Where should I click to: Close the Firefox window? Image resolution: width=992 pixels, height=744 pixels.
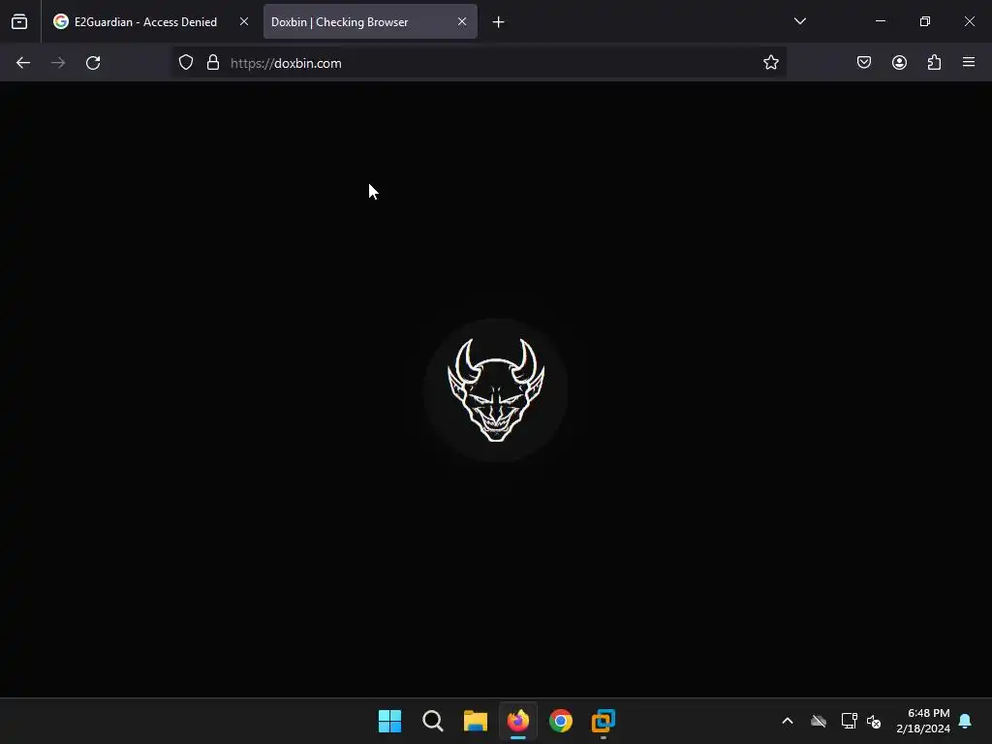pos(969,21)
